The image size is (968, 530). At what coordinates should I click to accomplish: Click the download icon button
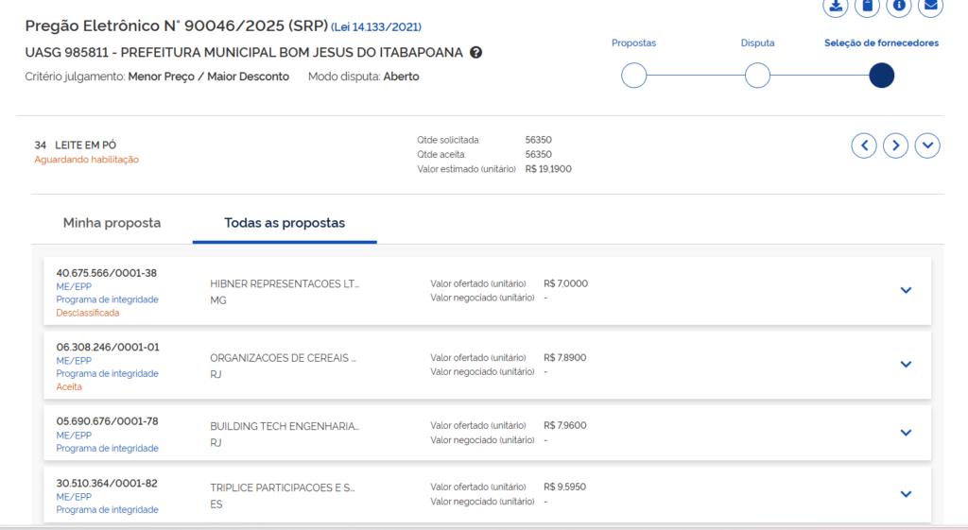point(836,7)
